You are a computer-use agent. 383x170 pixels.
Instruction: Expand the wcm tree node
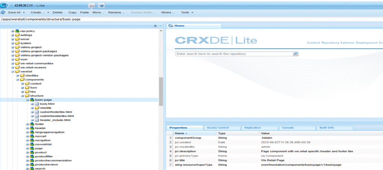pyautogui.click(x=13, y=60)
